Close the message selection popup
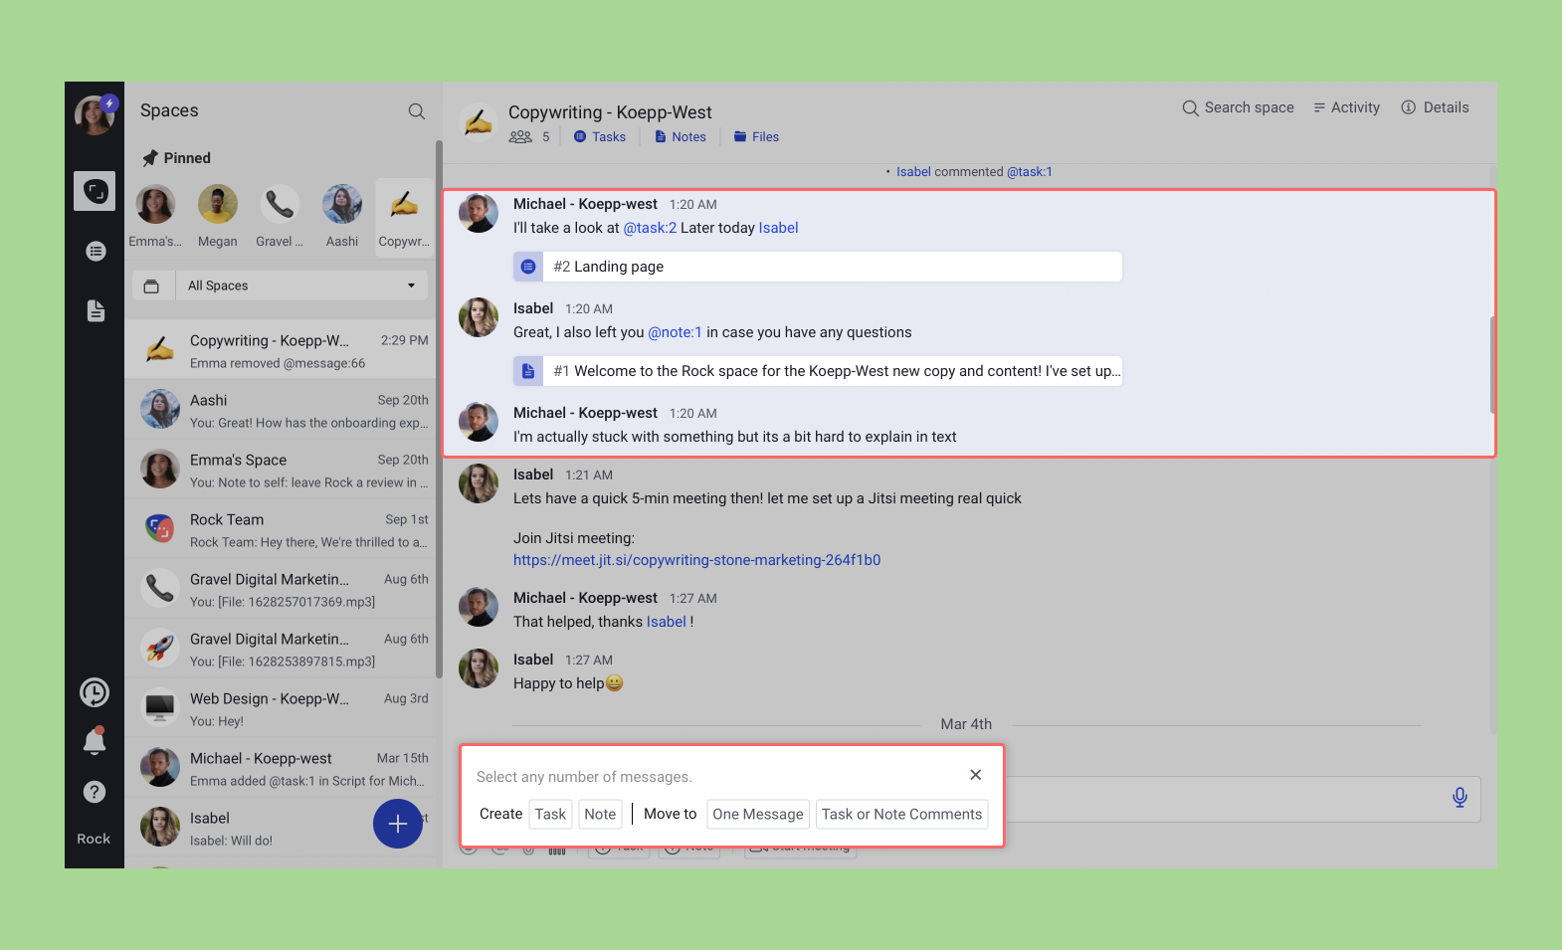1562x950 pixels. (975, 775)
